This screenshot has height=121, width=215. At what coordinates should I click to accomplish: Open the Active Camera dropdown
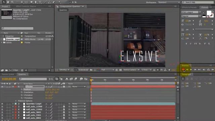pos(131,70)
